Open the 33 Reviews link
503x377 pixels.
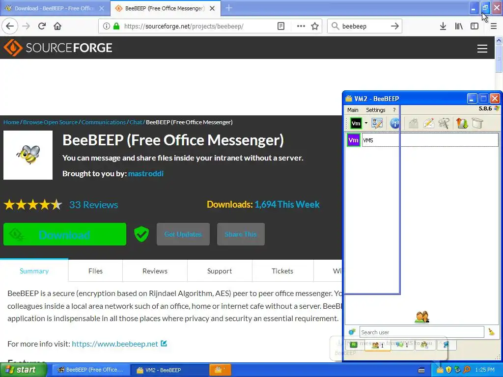pyautogui.click(x=94, y=205)
